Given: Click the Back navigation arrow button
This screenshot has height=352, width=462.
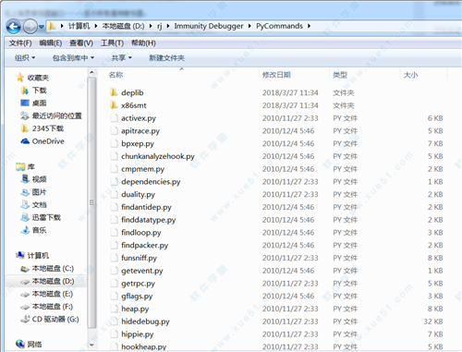Looking at the screenshot, I should 14,27.
